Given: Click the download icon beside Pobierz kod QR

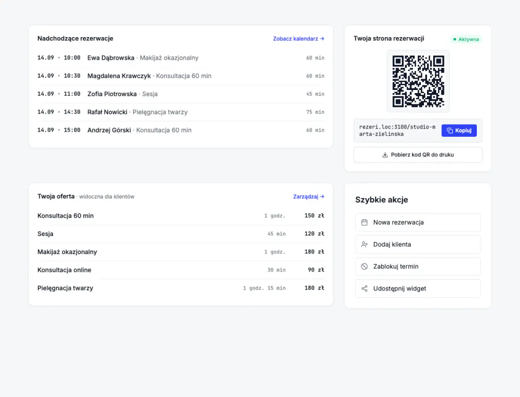Looking at the screenshot, I should 385,155.
